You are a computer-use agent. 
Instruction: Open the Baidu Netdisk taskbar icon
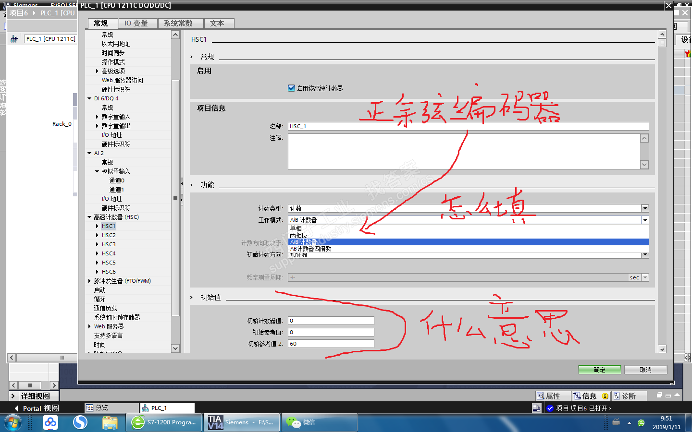(50, 422)
